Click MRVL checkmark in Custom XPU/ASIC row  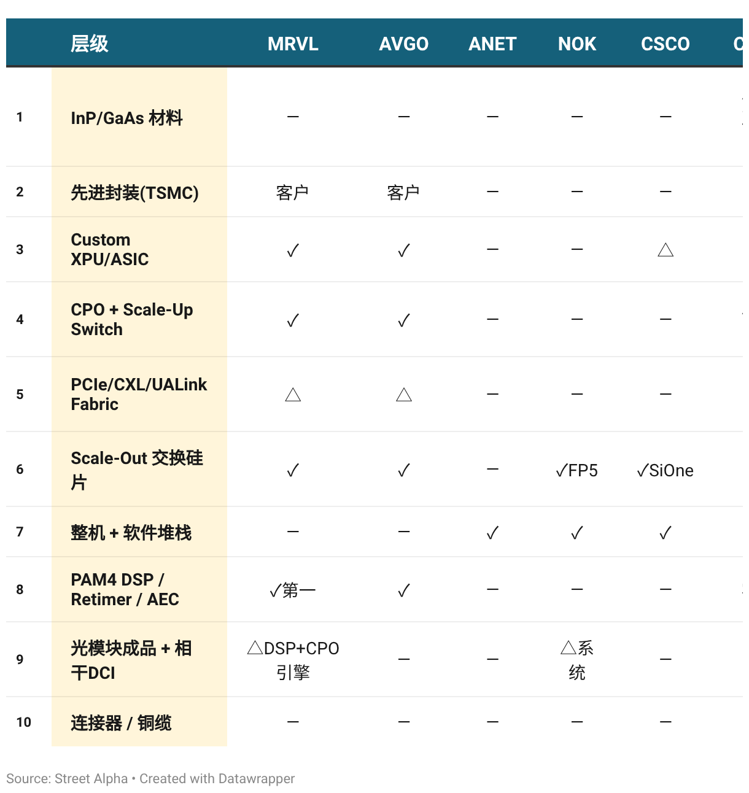(293, 250)
